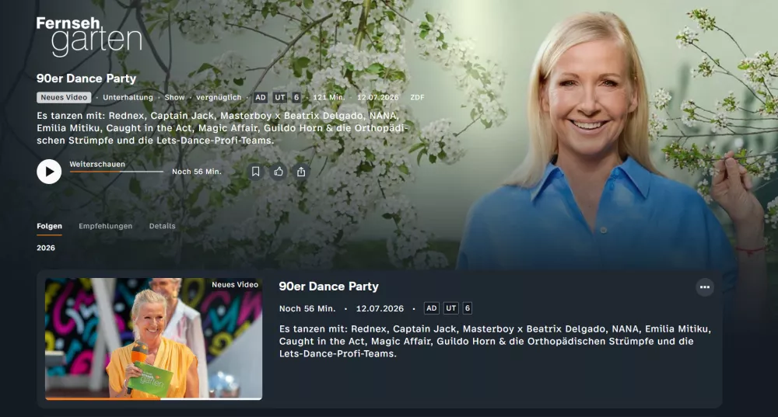Click the header description starting Es tanzen mit
Viewport: 778px width, 417px height.
(x=222, y=128)
